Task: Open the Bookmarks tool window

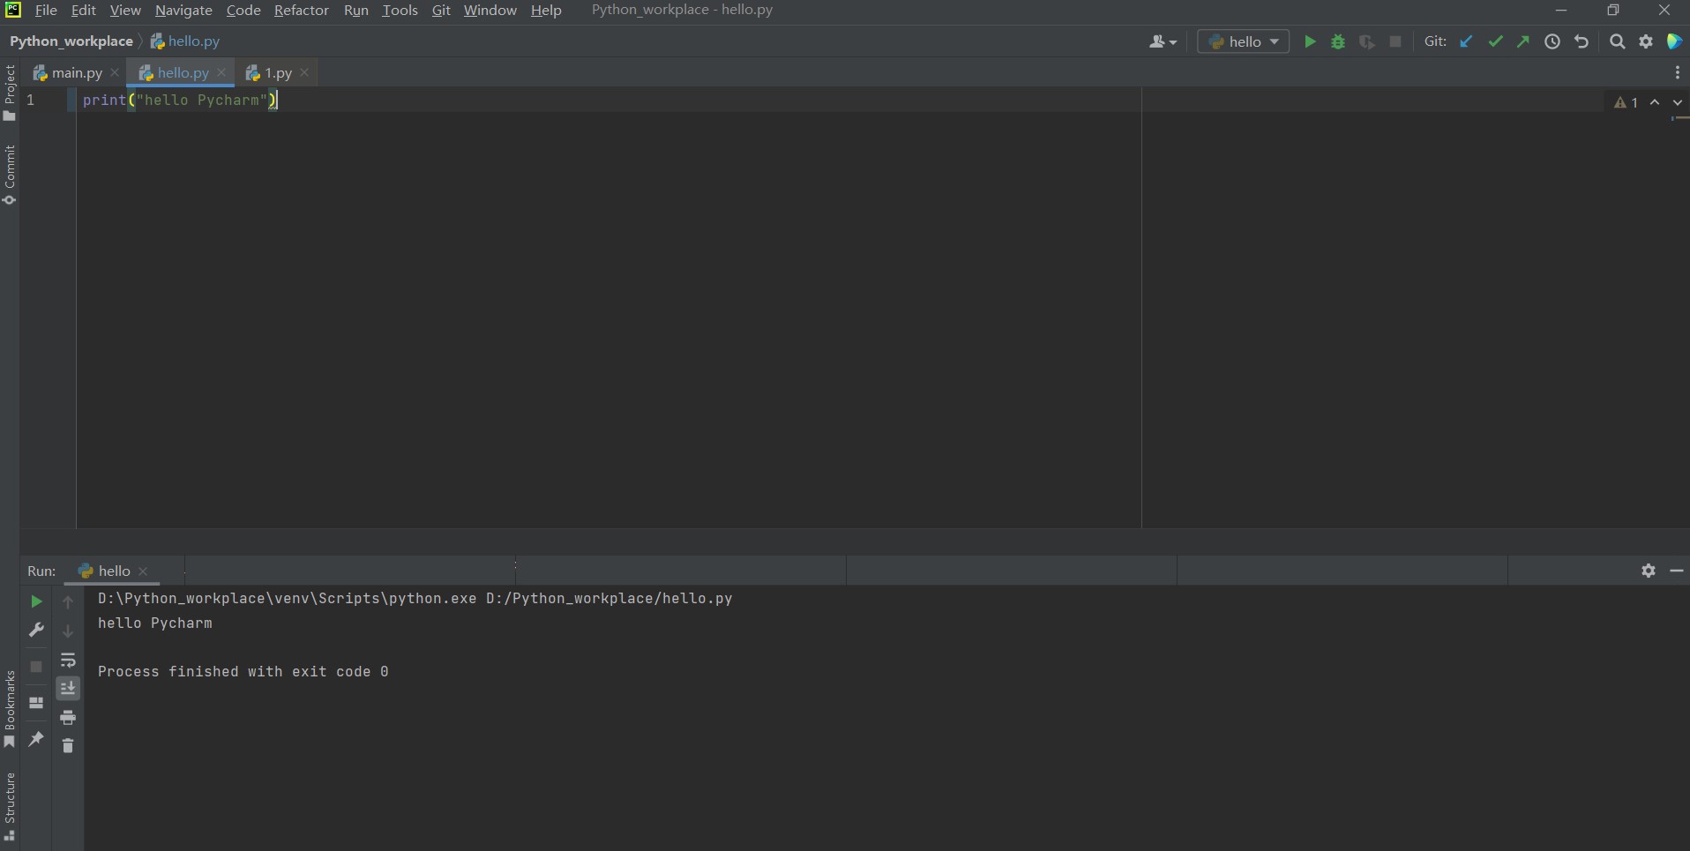Action: 10,710
